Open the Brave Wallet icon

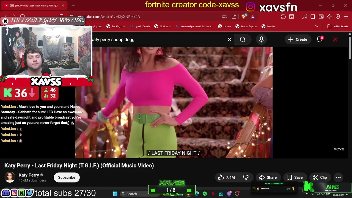click(x=321, y=16)
